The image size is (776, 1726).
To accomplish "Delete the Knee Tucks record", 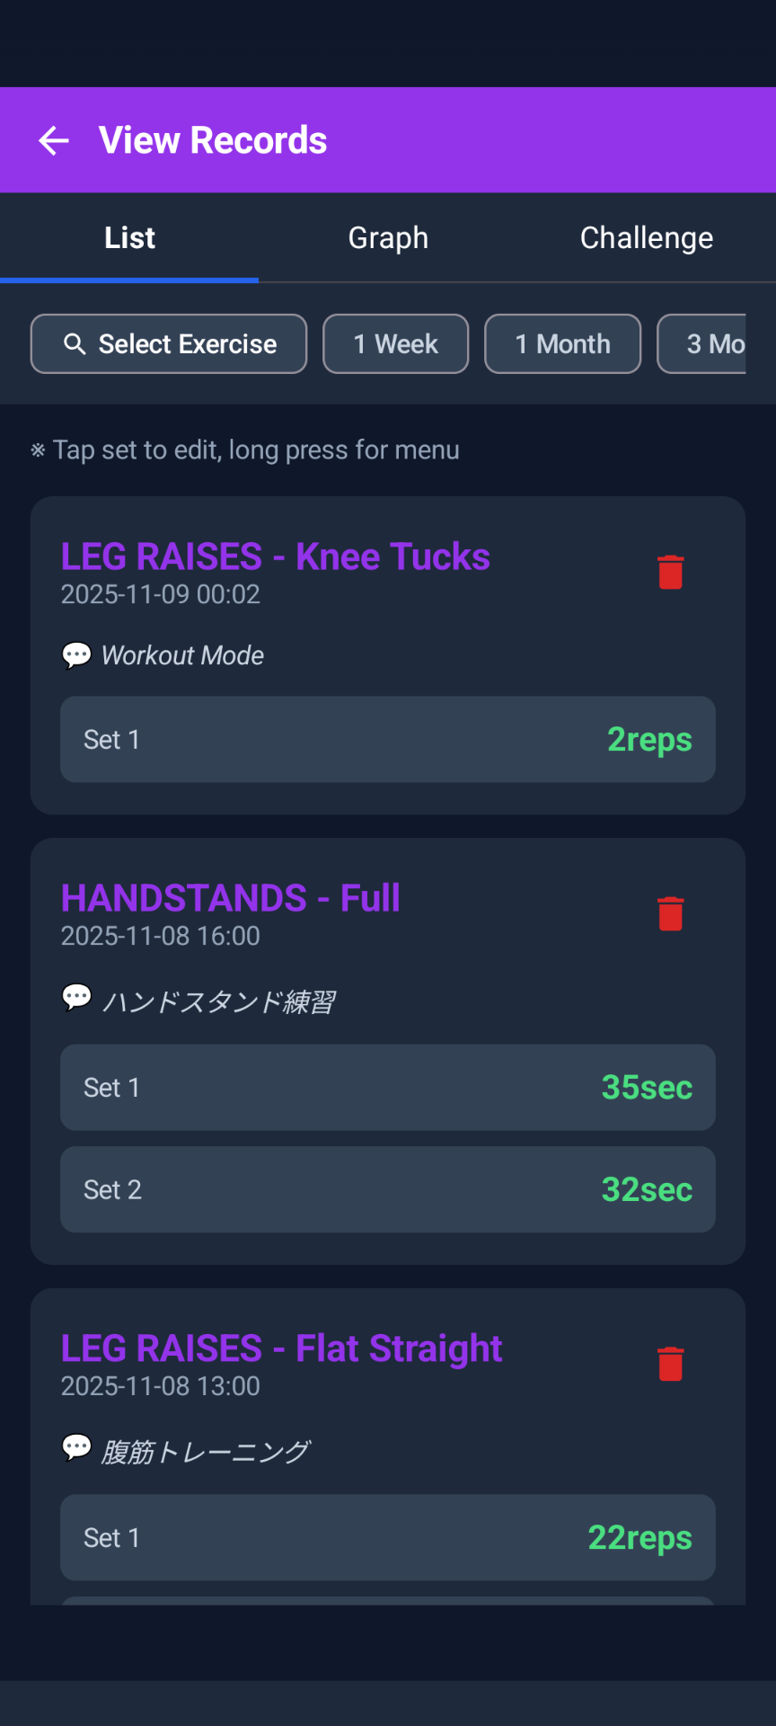I will point(670,573).
